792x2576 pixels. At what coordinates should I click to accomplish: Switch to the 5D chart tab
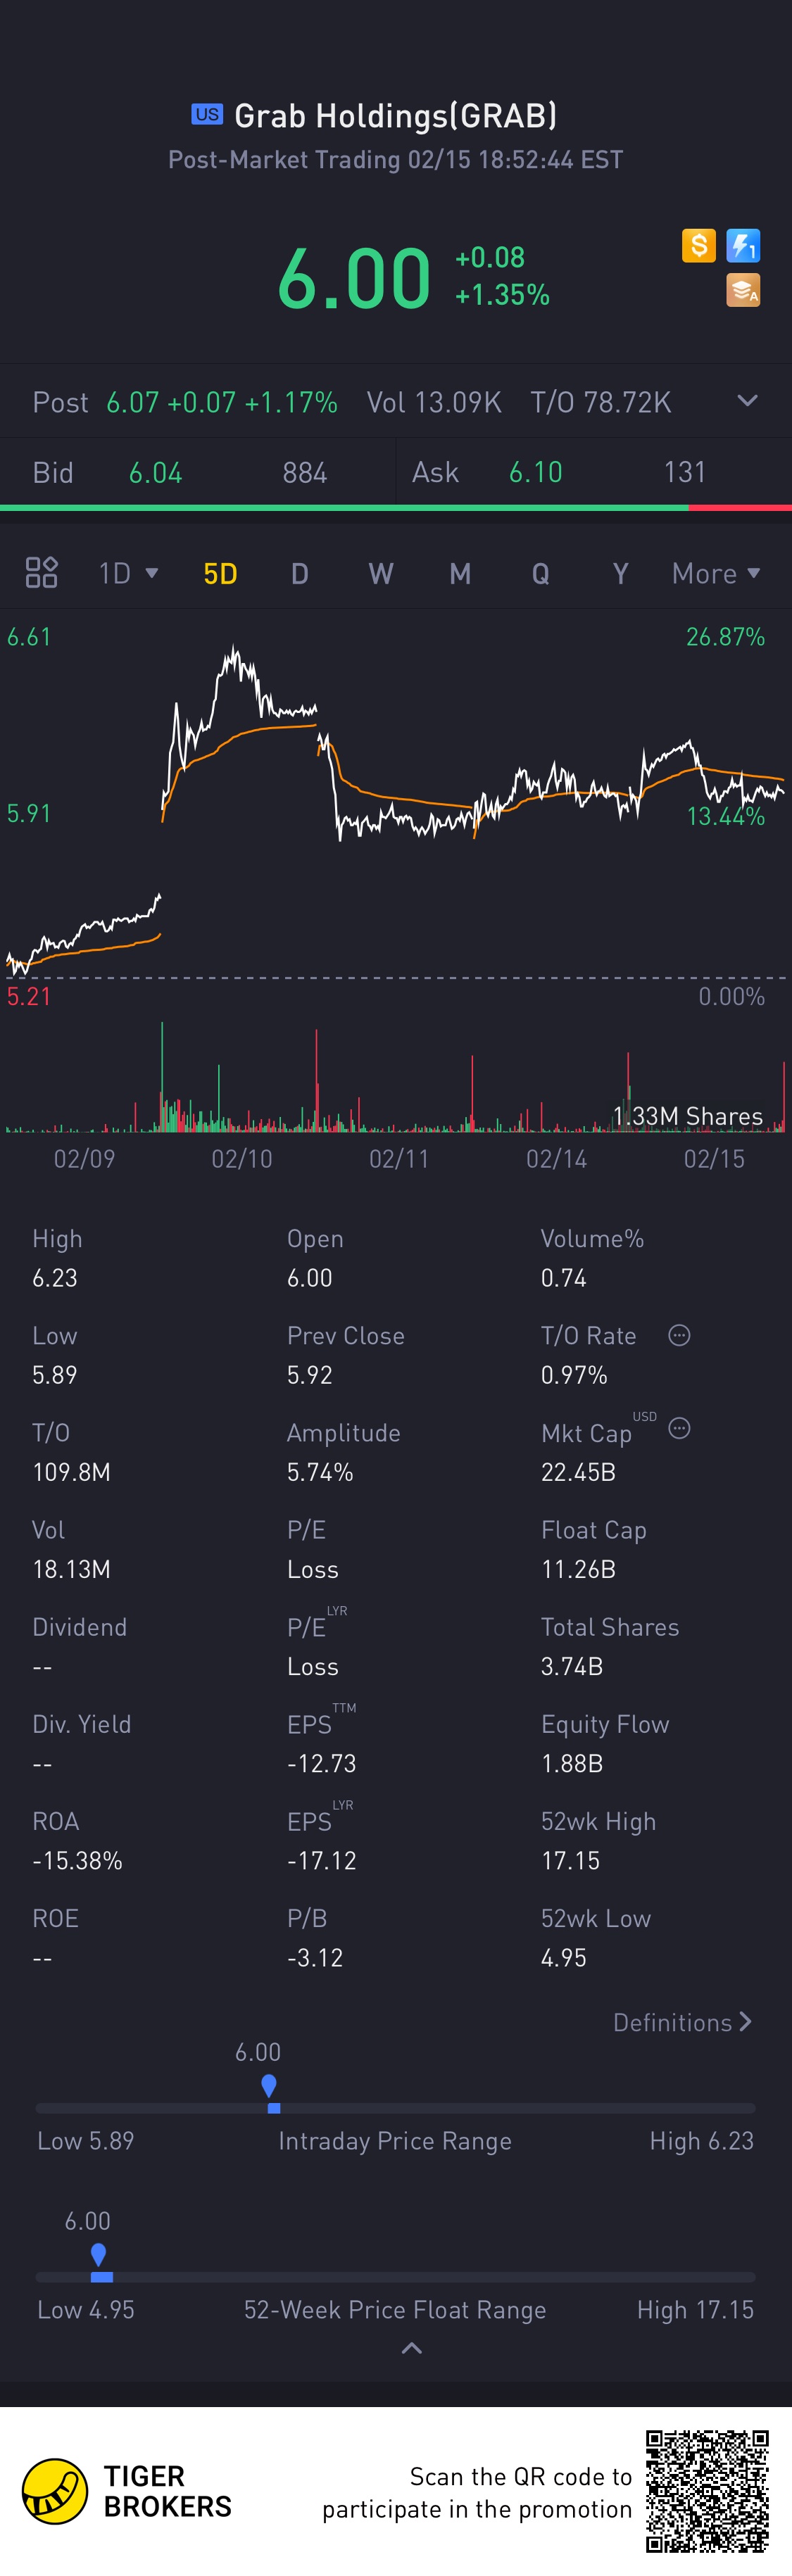pyautogui.click(x=220, y=573)
